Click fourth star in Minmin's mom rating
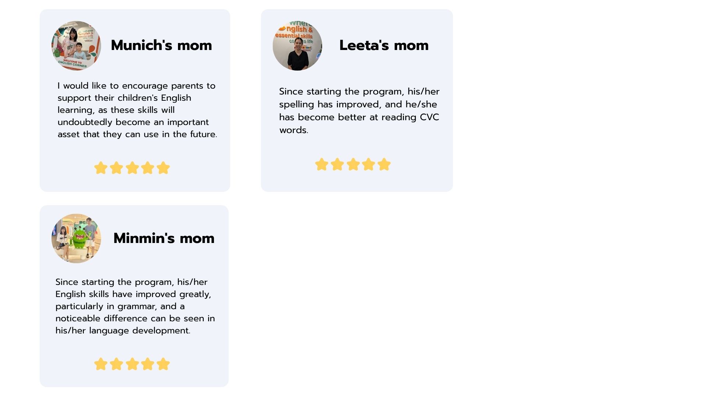This screenshot has height=397, width=706. tap(147, 364)
